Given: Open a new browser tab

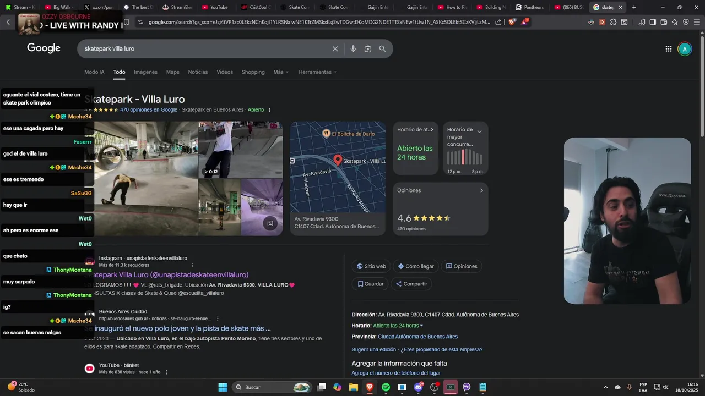Looking at the screenshot, I should [x=634, y=7].
